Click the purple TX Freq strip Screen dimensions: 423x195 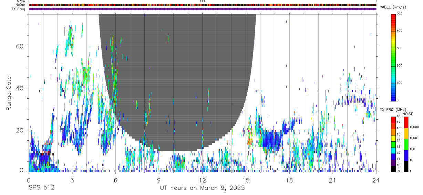pyautogui.click(x=203, y=9)
